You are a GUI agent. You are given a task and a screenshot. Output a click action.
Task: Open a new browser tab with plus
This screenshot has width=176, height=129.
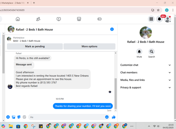click(x=34, y=3)
